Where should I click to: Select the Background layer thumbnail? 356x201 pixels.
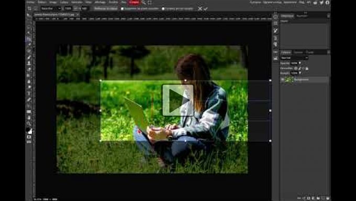[x=289, y=79]
